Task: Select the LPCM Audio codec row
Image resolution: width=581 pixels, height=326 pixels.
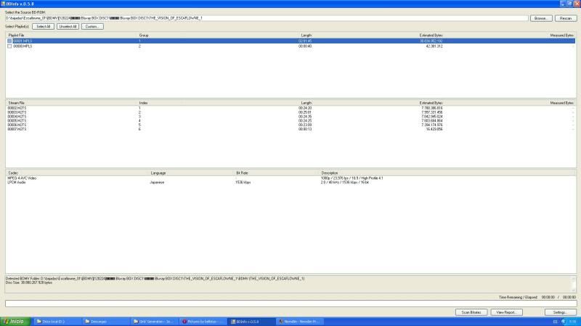Action: pos(18,183)
